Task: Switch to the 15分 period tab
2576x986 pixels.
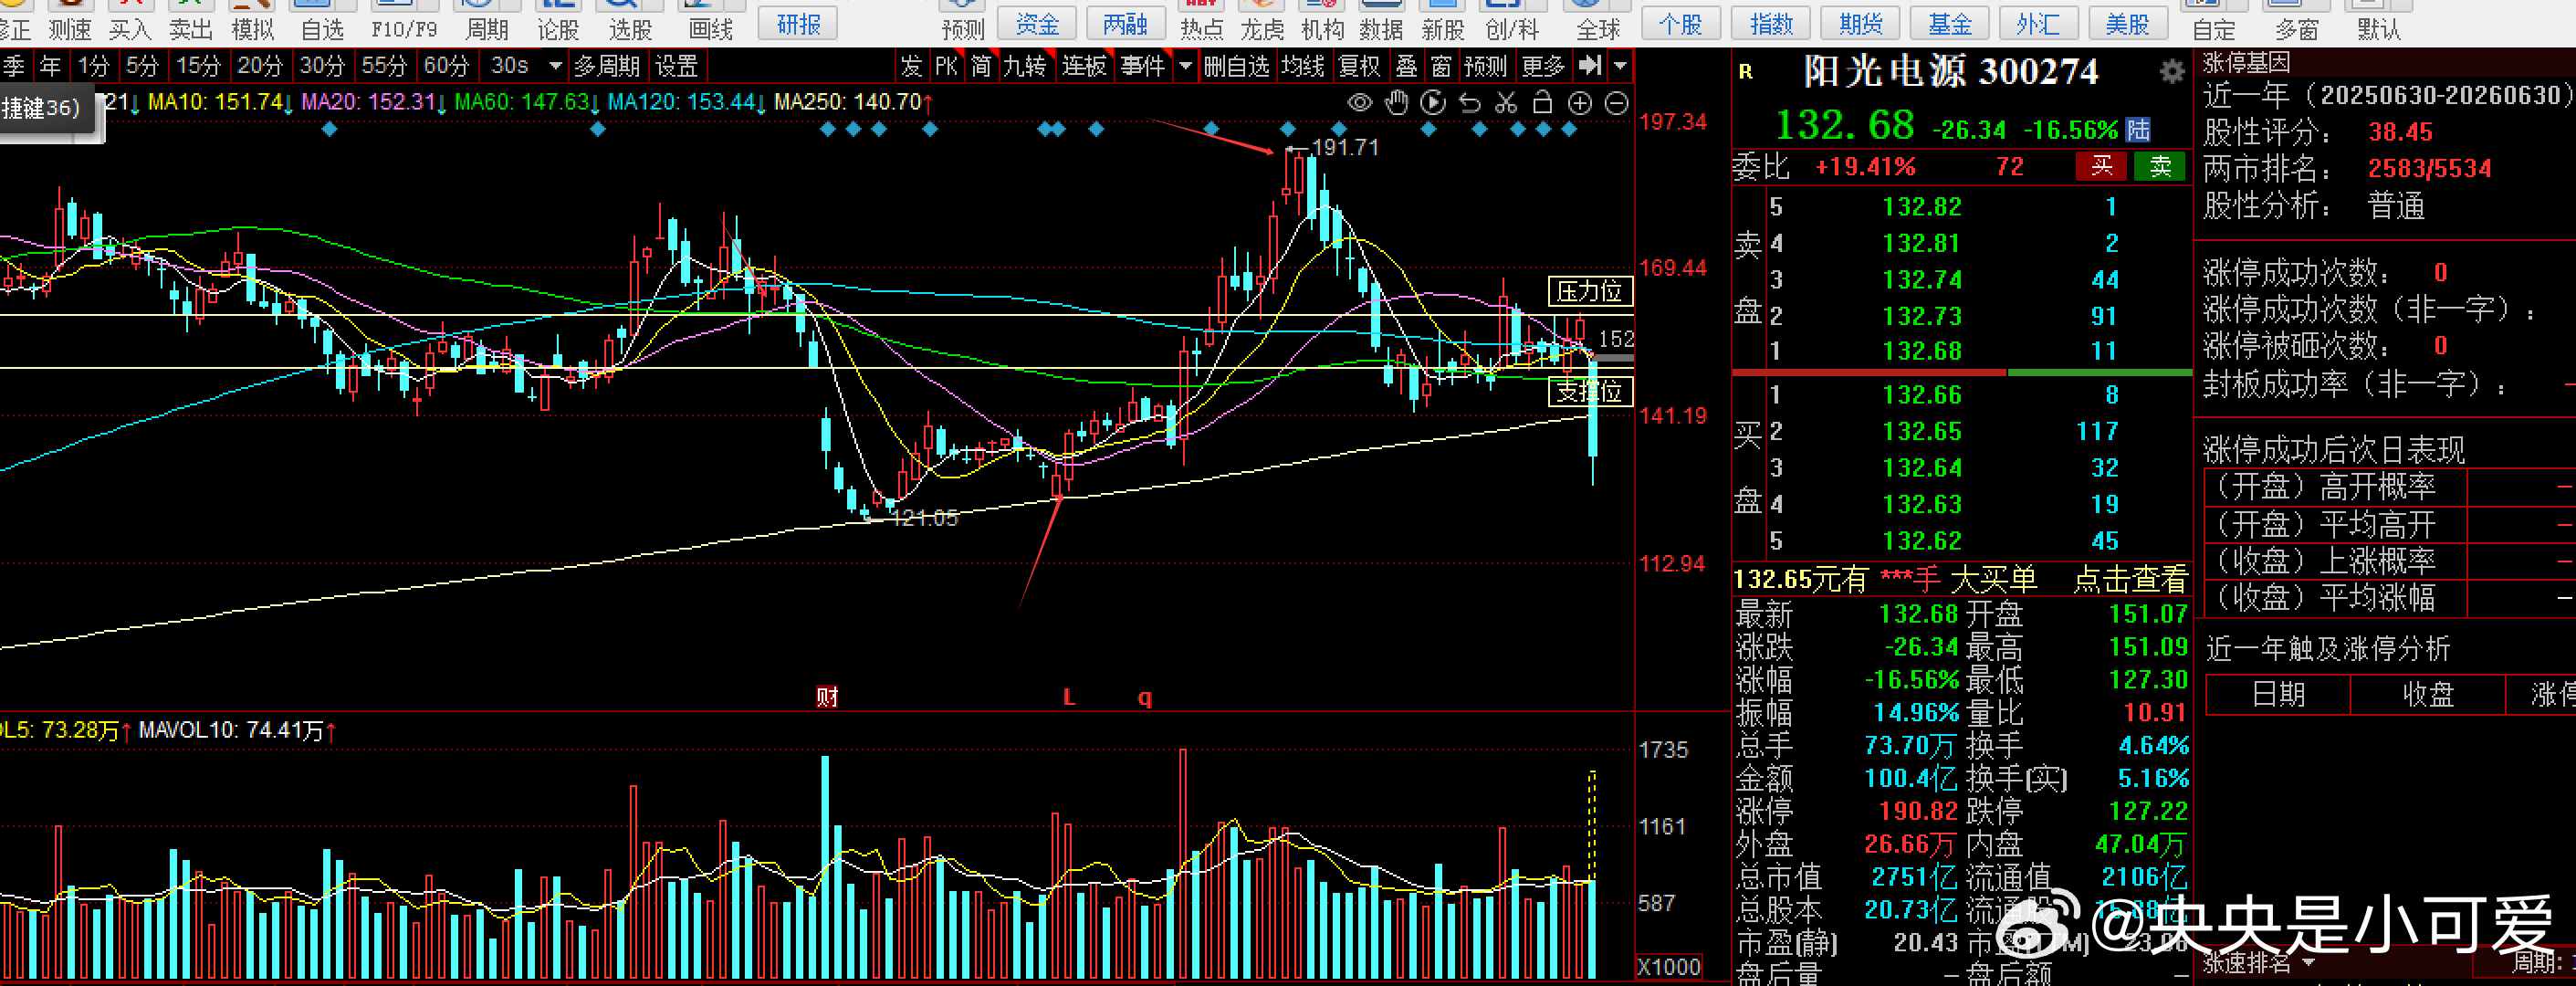Action: coord(198,66)
